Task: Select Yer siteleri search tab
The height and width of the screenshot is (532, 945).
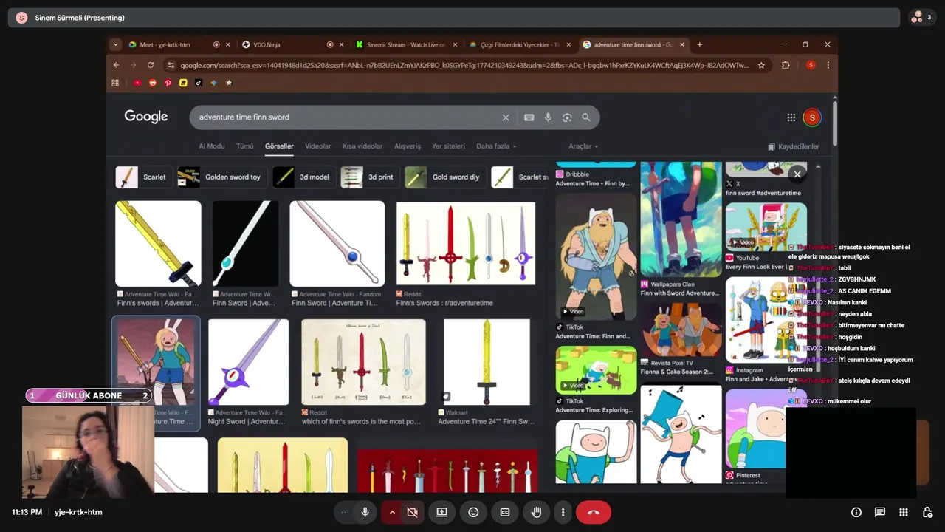Action: tap(449, 146)
